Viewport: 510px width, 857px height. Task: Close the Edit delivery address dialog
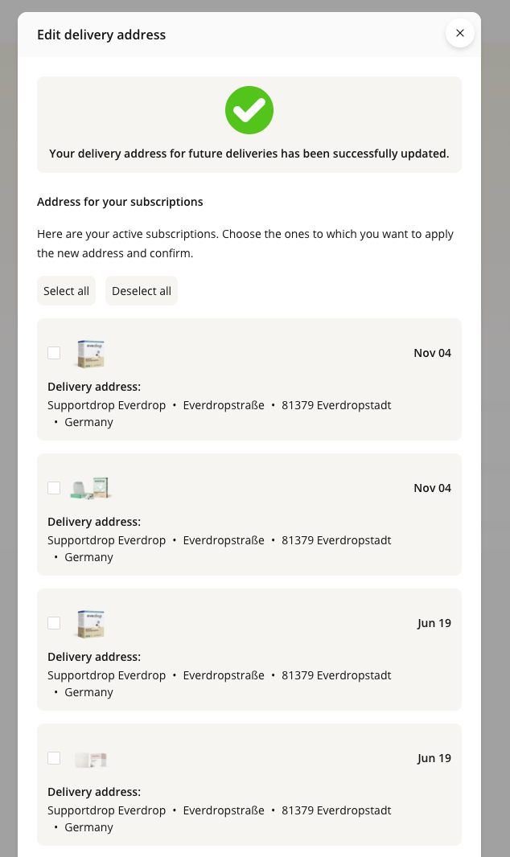point(460,33)
